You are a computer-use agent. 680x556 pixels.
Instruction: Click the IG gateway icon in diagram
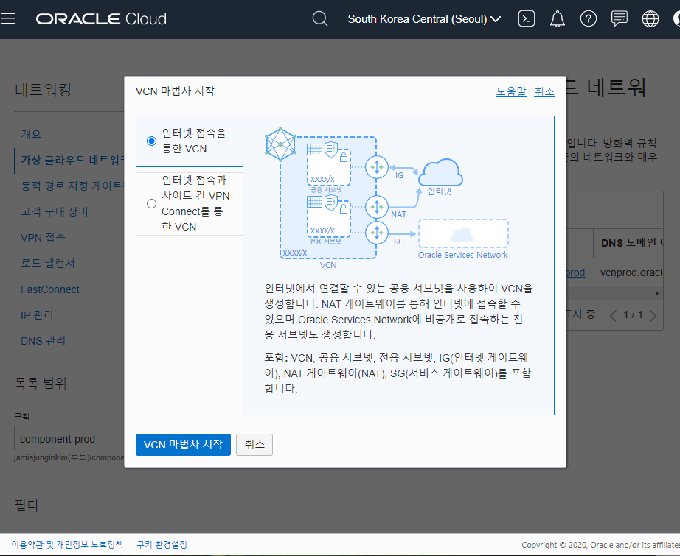[x=376, y=166]
